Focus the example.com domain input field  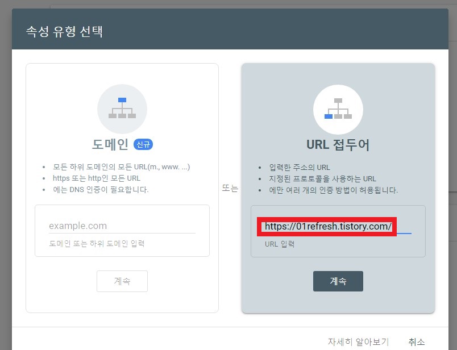point(122,226)
